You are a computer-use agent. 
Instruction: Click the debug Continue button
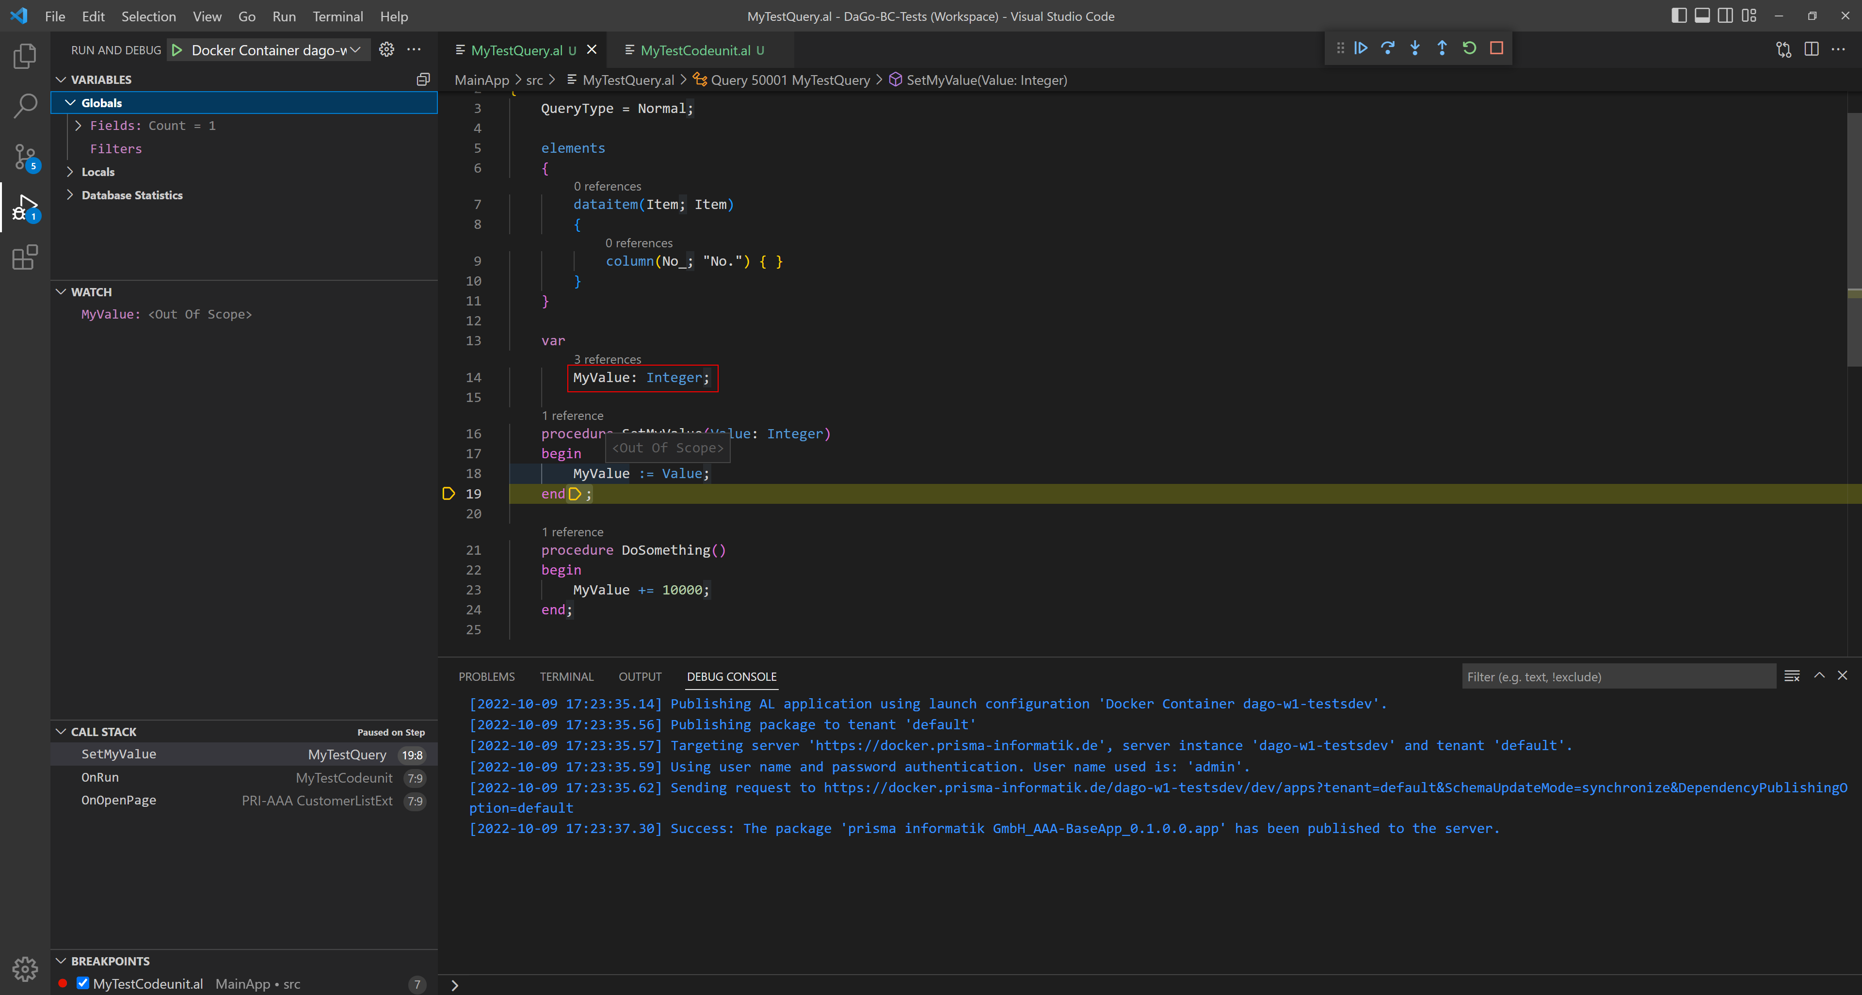[x=1360, y=48]
